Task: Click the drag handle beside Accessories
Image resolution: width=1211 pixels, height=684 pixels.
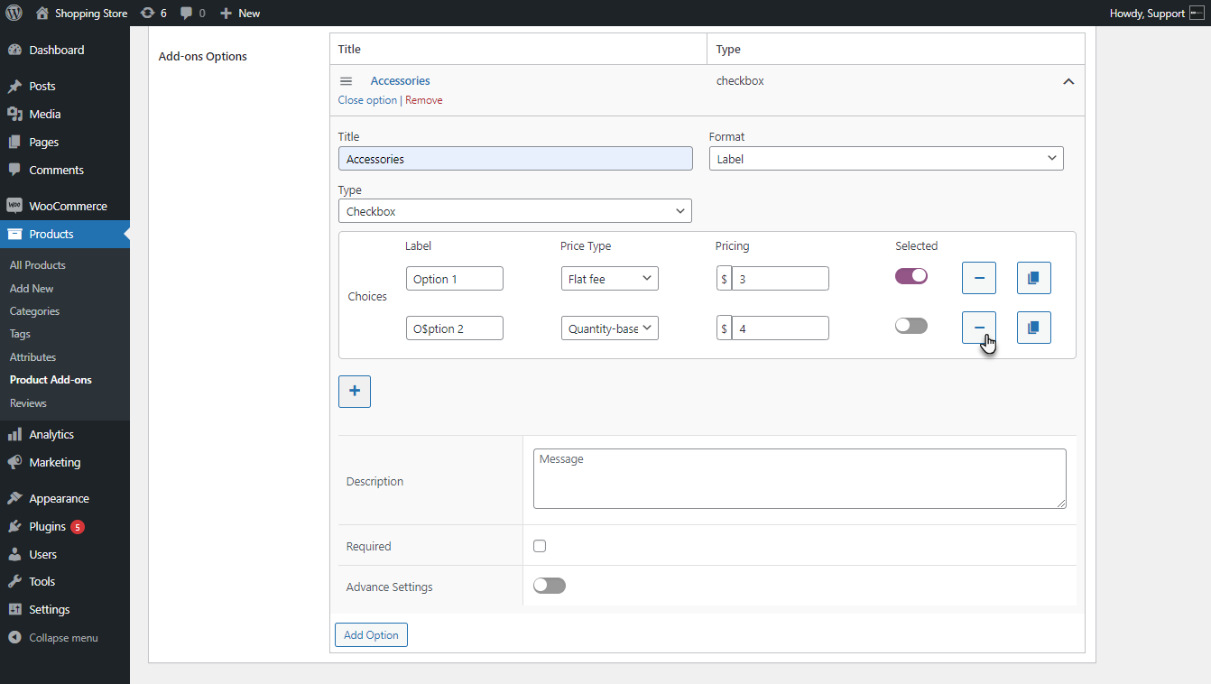Action: point(346,81)
